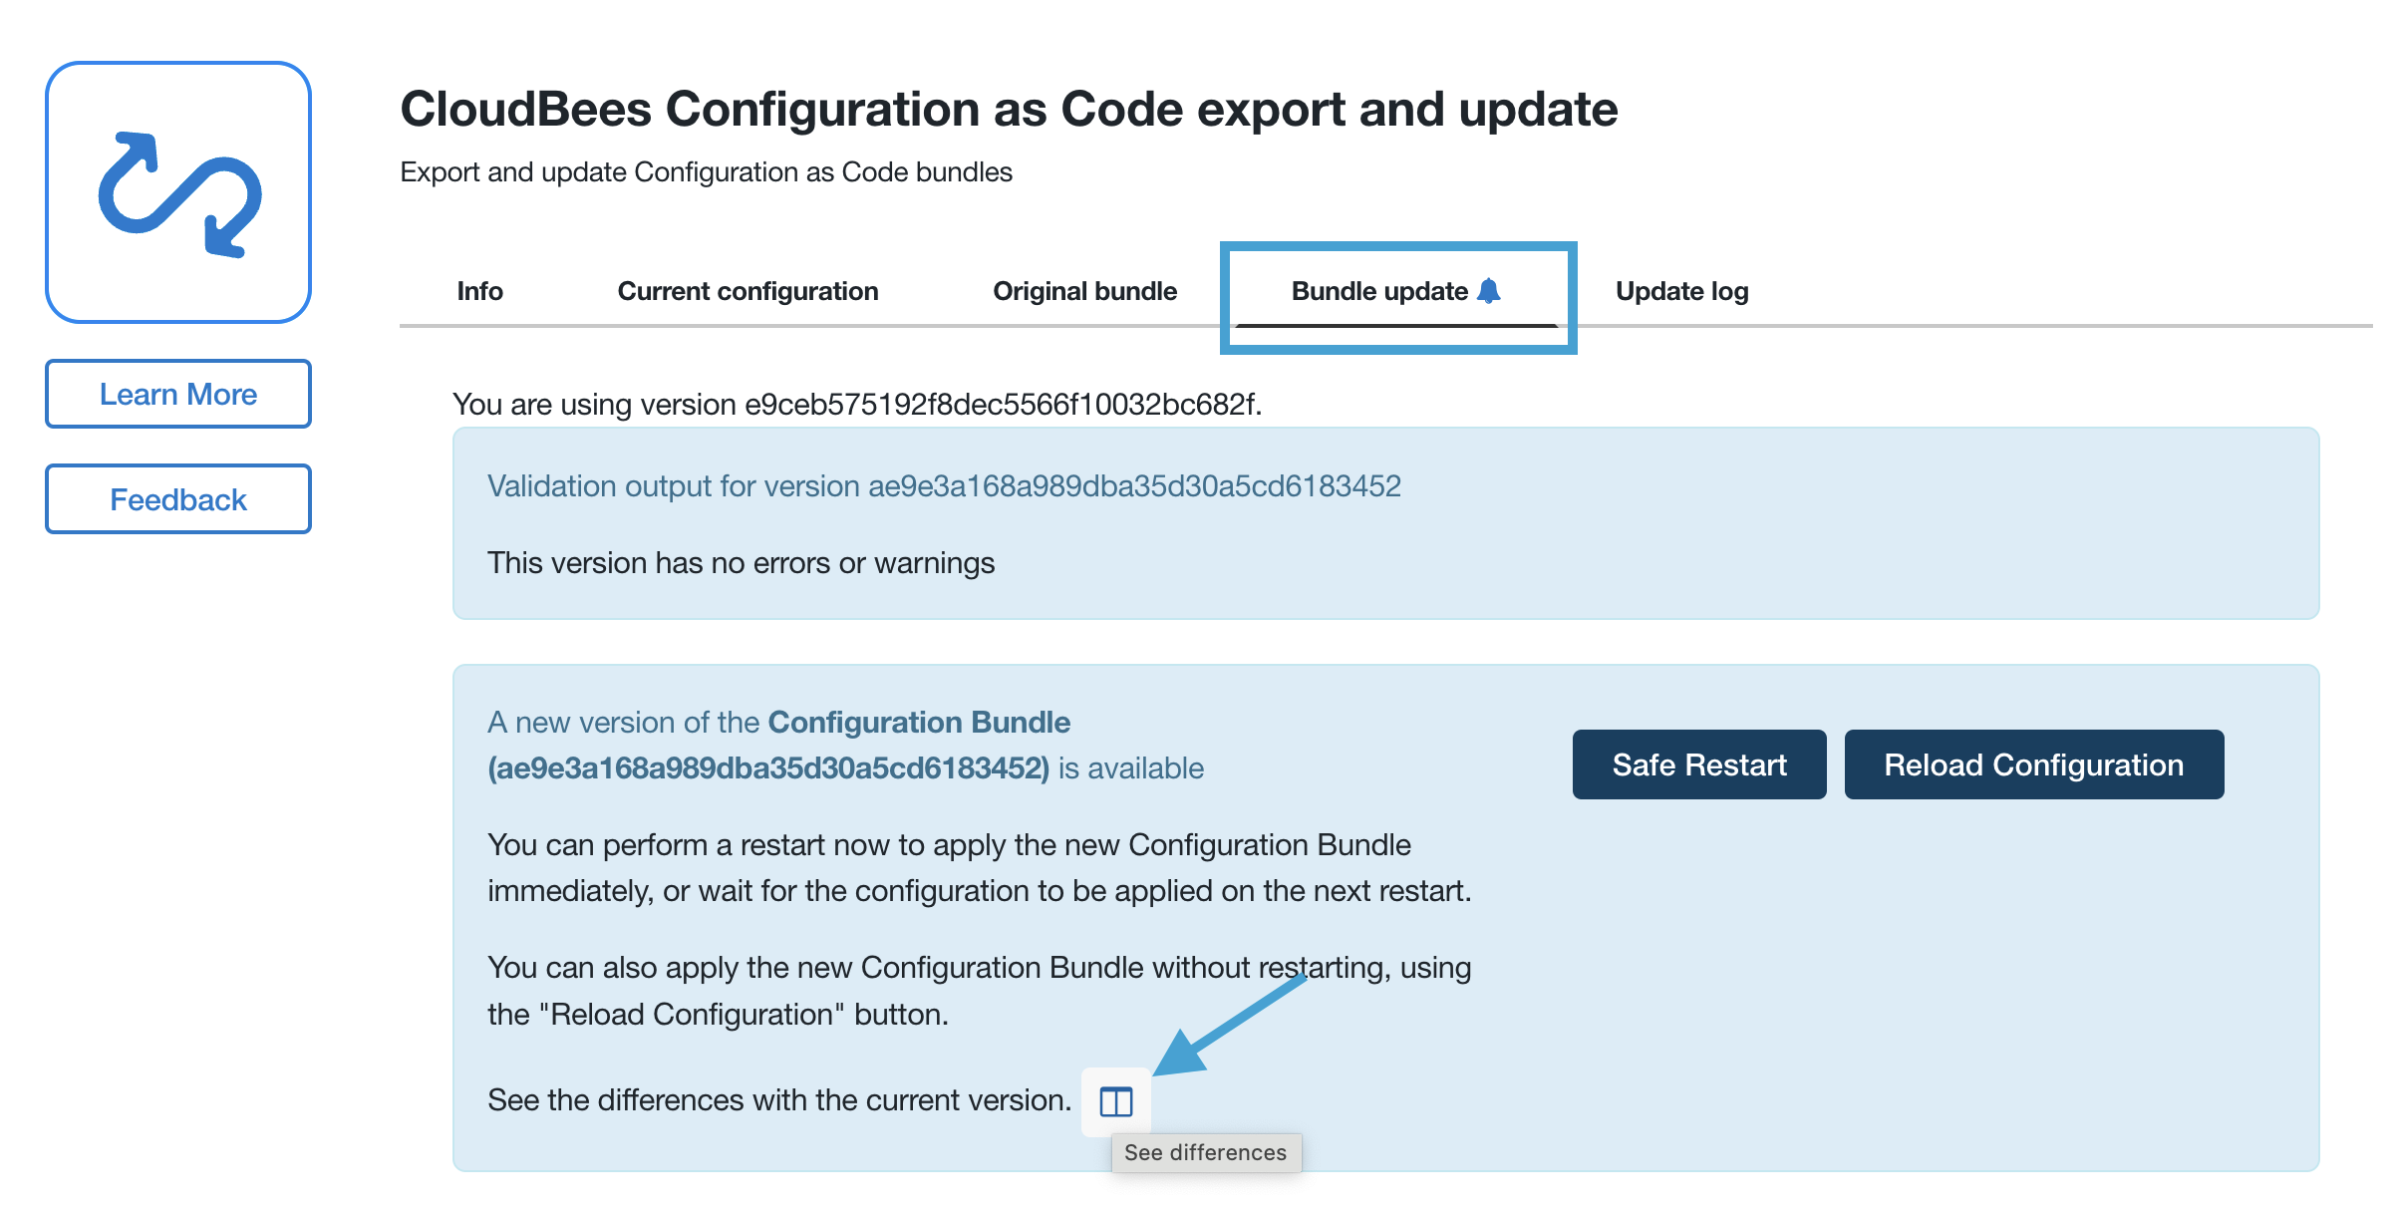Screen dimensions: 2396x1218
Task: Click the See differences tooltip
Action: click(x=1205, y=1152)
